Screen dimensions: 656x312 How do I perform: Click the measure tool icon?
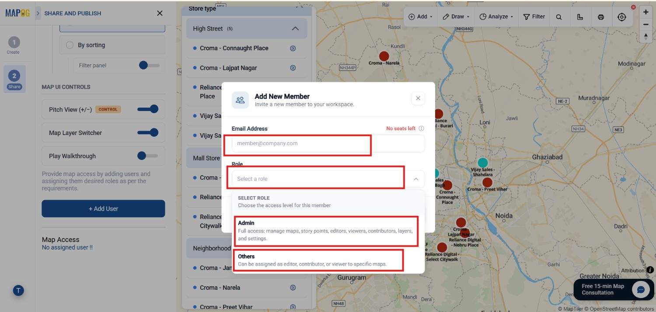click(x=580, y=17)
